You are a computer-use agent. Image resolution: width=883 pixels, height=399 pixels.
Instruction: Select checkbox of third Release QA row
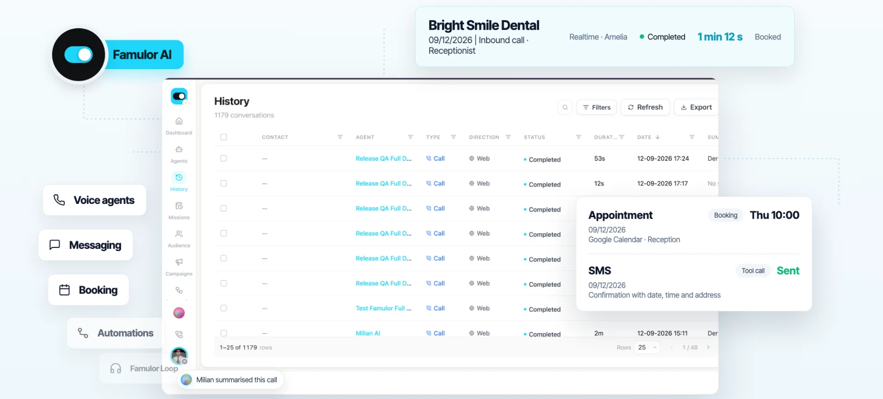(x=224, y=208)
